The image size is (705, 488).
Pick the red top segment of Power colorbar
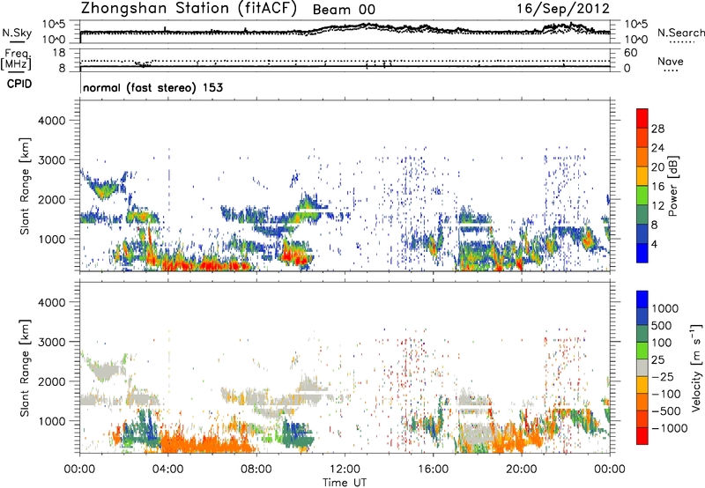click(642, 119)
